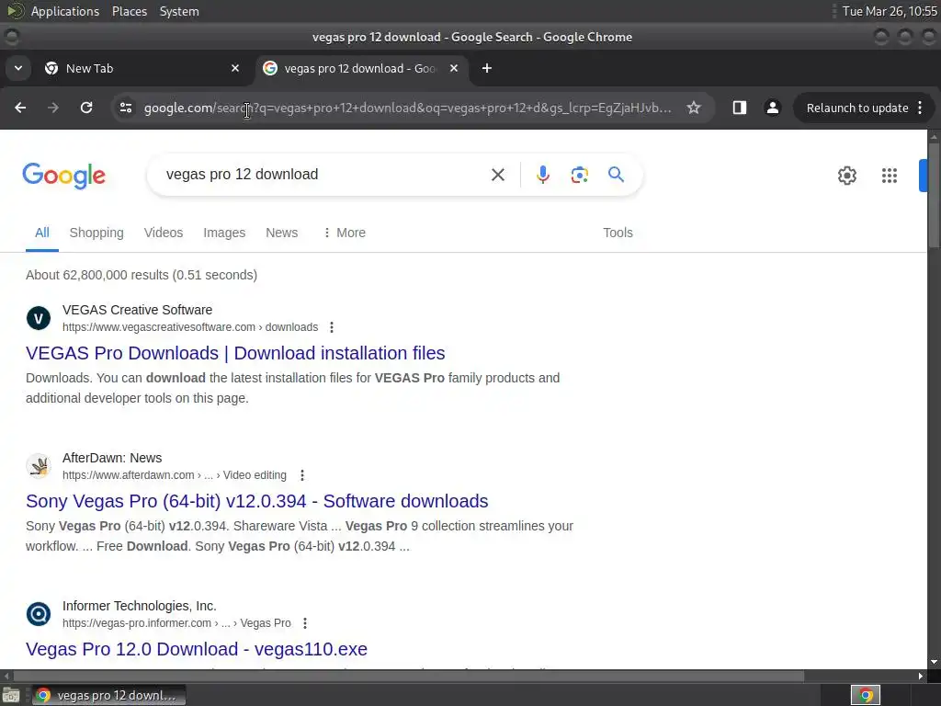Open search Tools options
Viewport: 941px width, 706px height.
click(618, 233)
